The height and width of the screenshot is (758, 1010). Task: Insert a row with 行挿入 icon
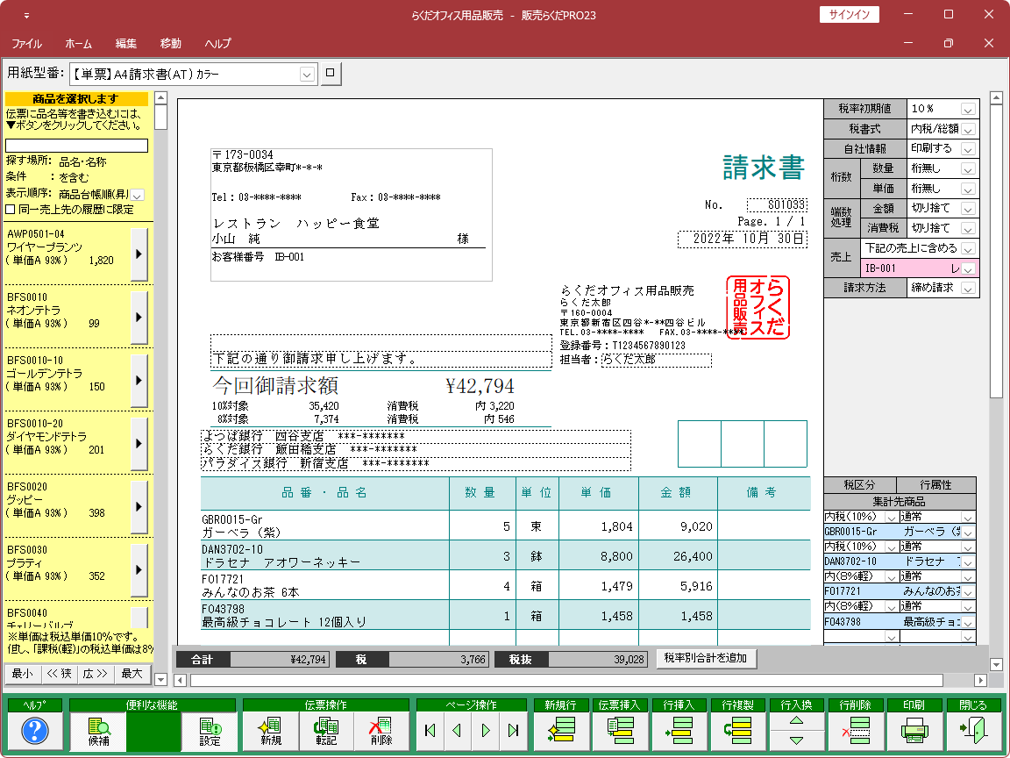click(679, 730)
